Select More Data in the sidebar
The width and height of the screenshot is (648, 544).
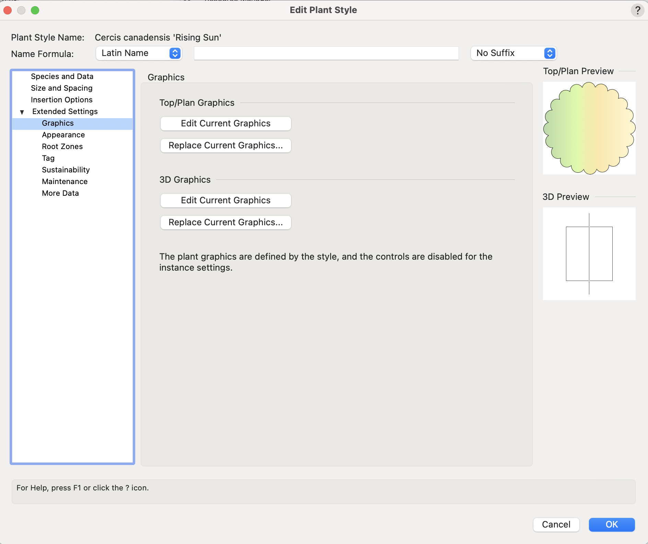click(60, 193)
